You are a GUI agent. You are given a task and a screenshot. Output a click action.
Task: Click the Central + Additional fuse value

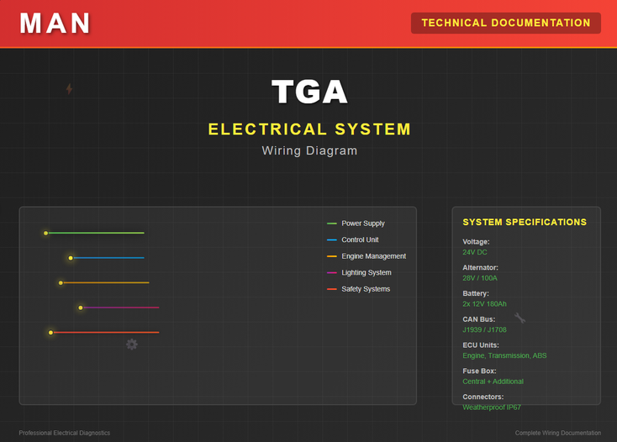[x=493, y=381]
